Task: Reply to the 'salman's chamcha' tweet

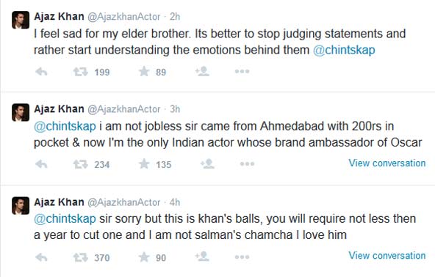Action: [x=42, y=257]
